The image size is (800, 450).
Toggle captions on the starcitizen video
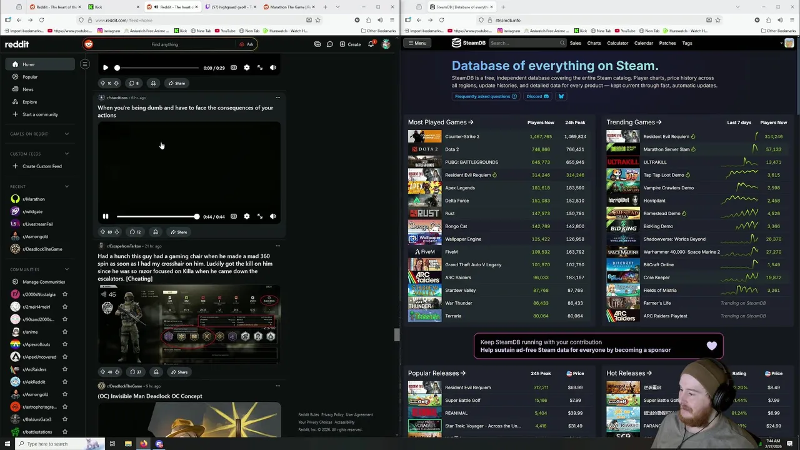click(234, 216)
